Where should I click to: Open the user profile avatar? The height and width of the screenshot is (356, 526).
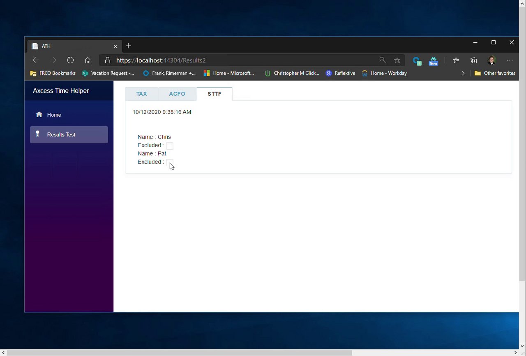[x=491, y=60]
